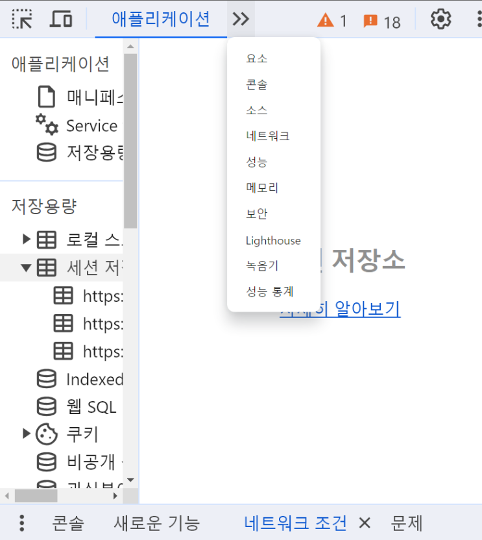Select the 세션 저장소 table icon
The image size is (482, 540).
[x=47, y=267]
